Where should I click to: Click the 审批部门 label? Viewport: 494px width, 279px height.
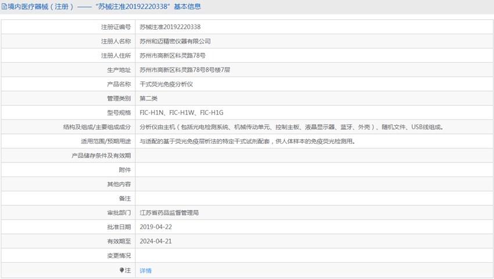click(x=119, y=213)
